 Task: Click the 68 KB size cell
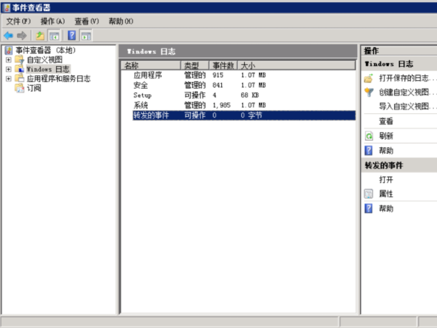(x=250, y=95)
